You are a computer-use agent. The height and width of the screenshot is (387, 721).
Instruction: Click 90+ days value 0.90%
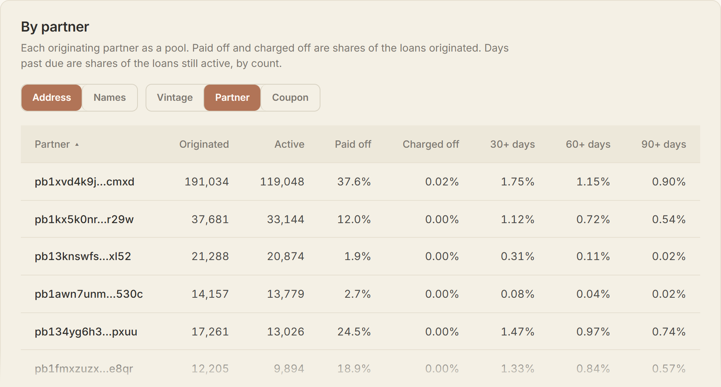[x=669, y=182]
